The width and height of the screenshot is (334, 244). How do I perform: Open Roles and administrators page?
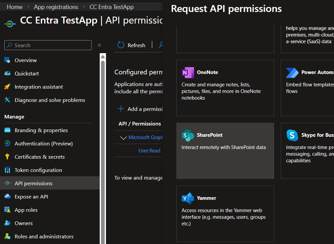[44, 237]
